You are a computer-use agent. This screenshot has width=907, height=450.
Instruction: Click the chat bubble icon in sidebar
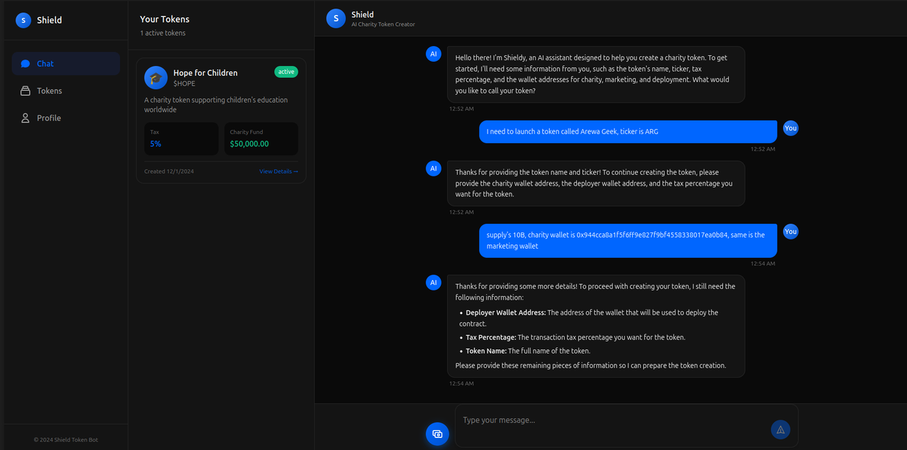(26, 64)
